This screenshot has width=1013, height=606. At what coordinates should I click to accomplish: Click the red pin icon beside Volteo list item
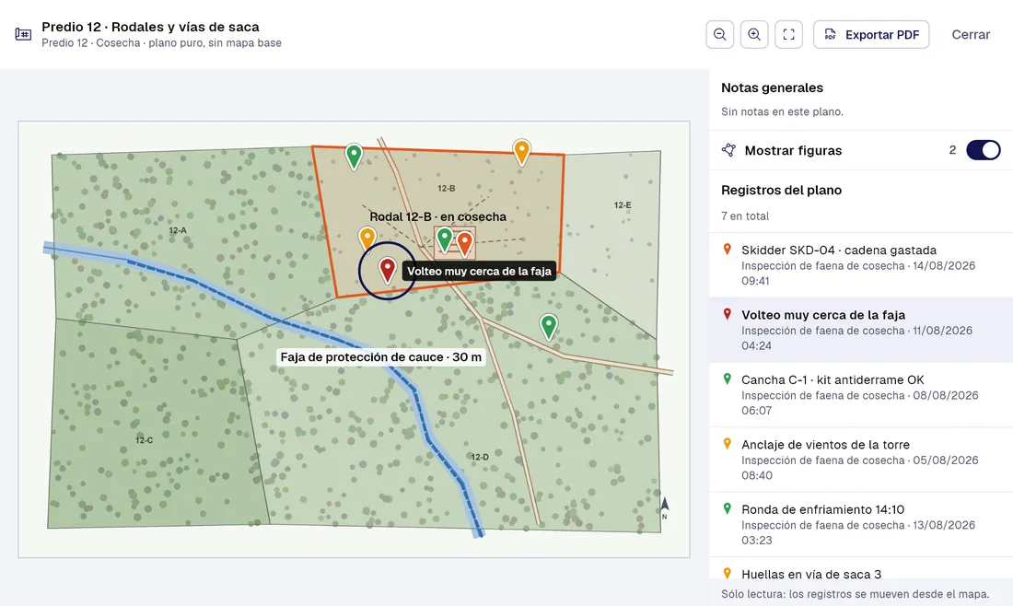(728, 314)
